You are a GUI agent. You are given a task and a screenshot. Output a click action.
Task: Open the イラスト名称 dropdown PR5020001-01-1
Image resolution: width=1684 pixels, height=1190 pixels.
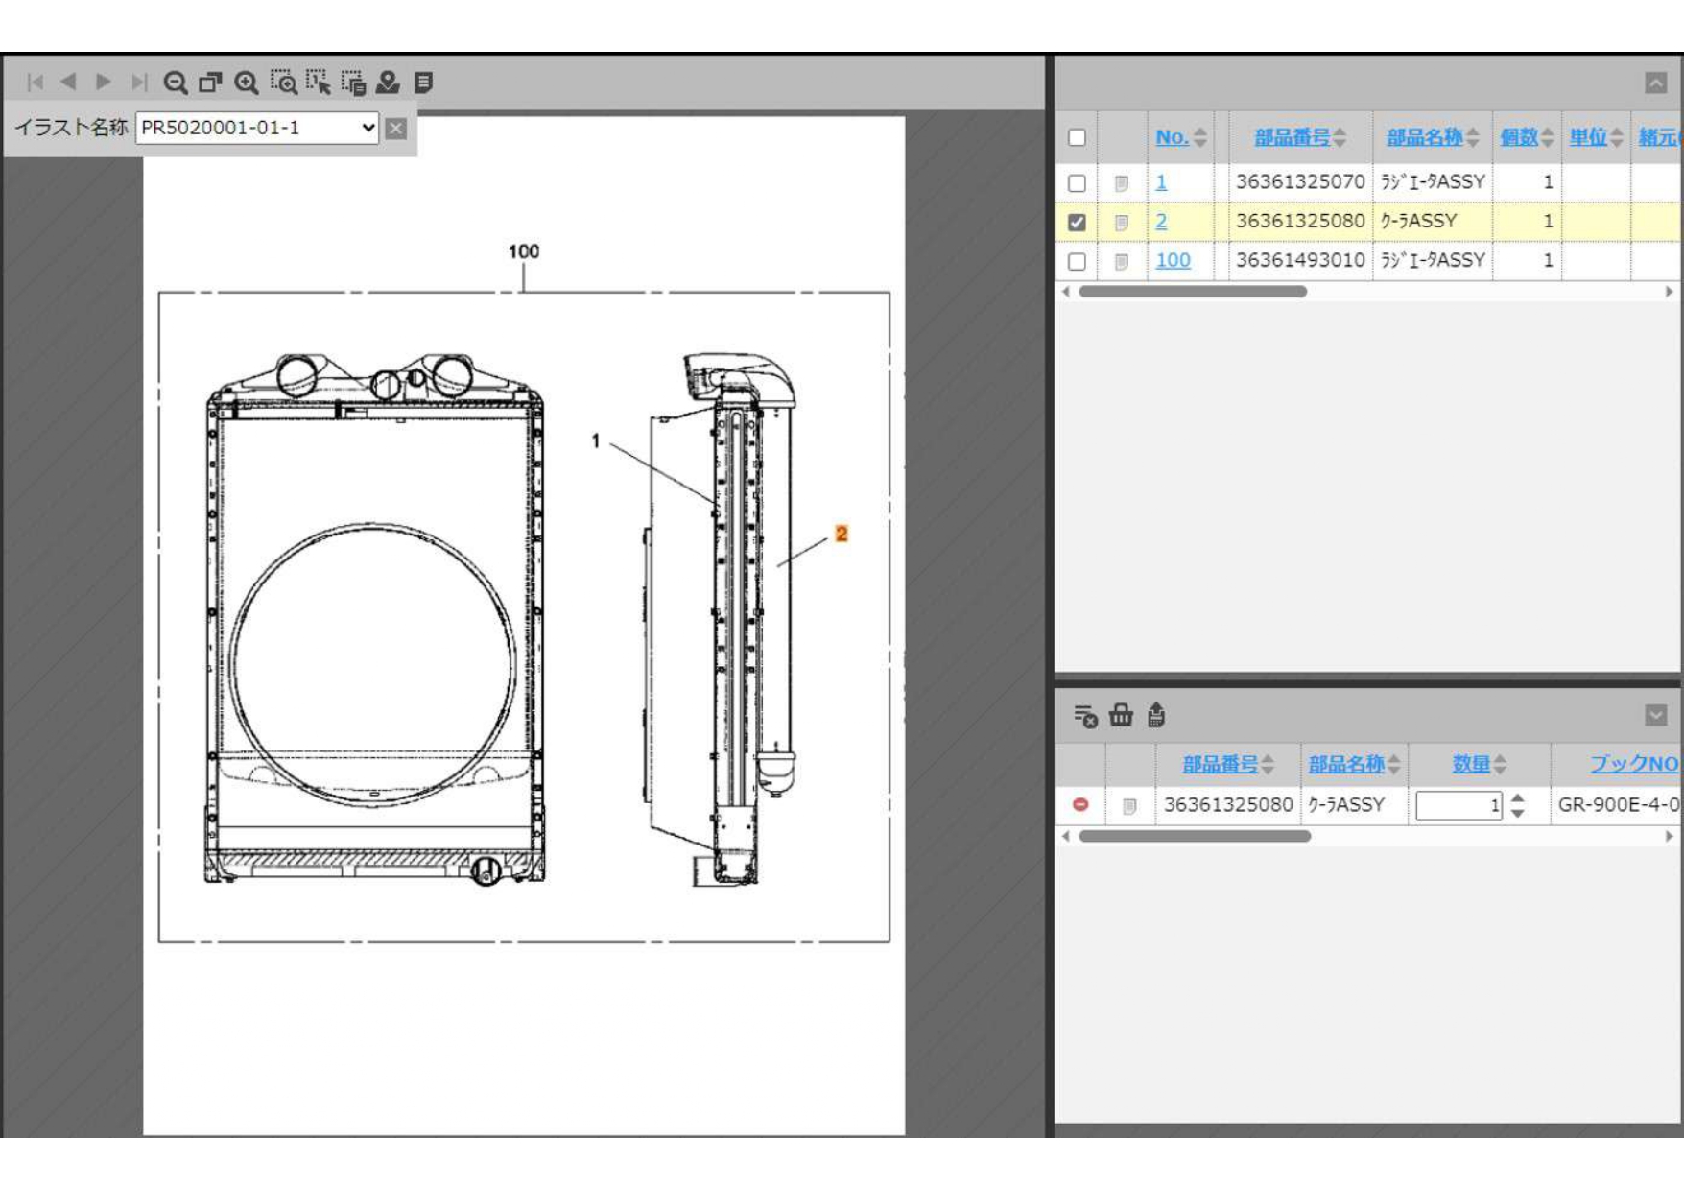coord(257,128)
